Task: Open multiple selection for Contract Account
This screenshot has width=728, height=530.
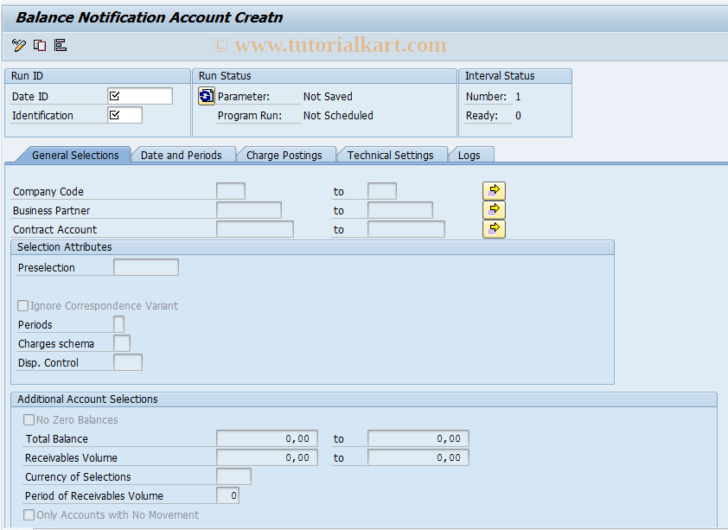Action: tap(493, 228)
